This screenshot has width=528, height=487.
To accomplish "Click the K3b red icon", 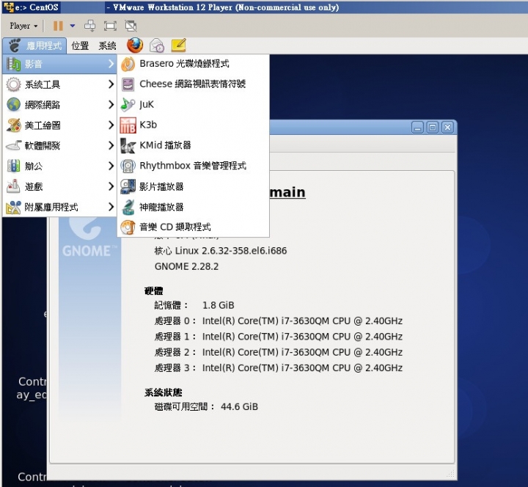I will (x=128, y=125).
